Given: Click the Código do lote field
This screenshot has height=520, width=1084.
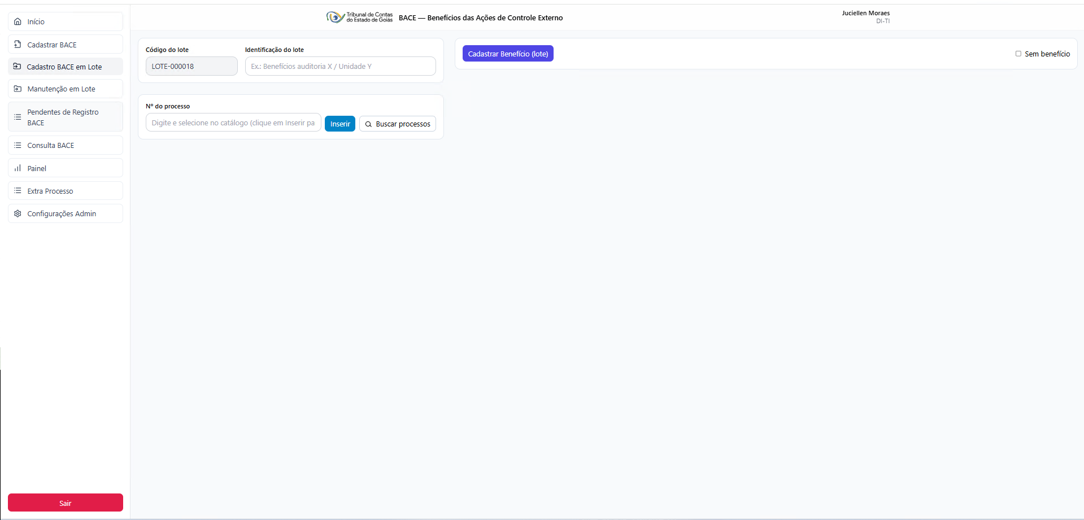Looking at the screenshot, I should [x=191, y=66].
